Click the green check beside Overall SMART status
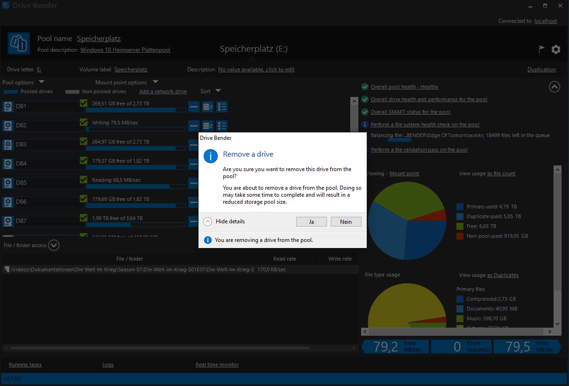Screen dimensions: 569x386 click(x=365, y=112)
